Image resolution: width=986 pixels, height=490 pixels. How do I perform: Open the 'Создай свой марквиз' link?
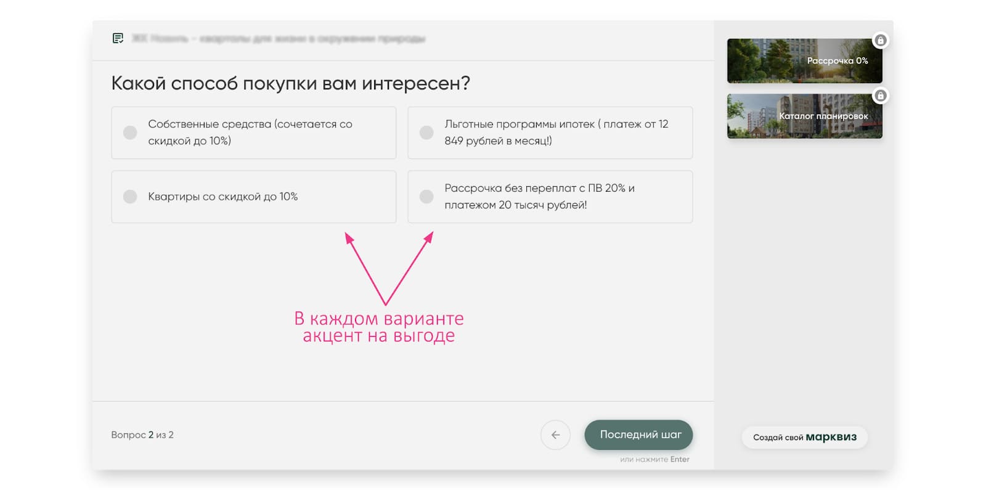pyautogui.click(x=805, y=437)
